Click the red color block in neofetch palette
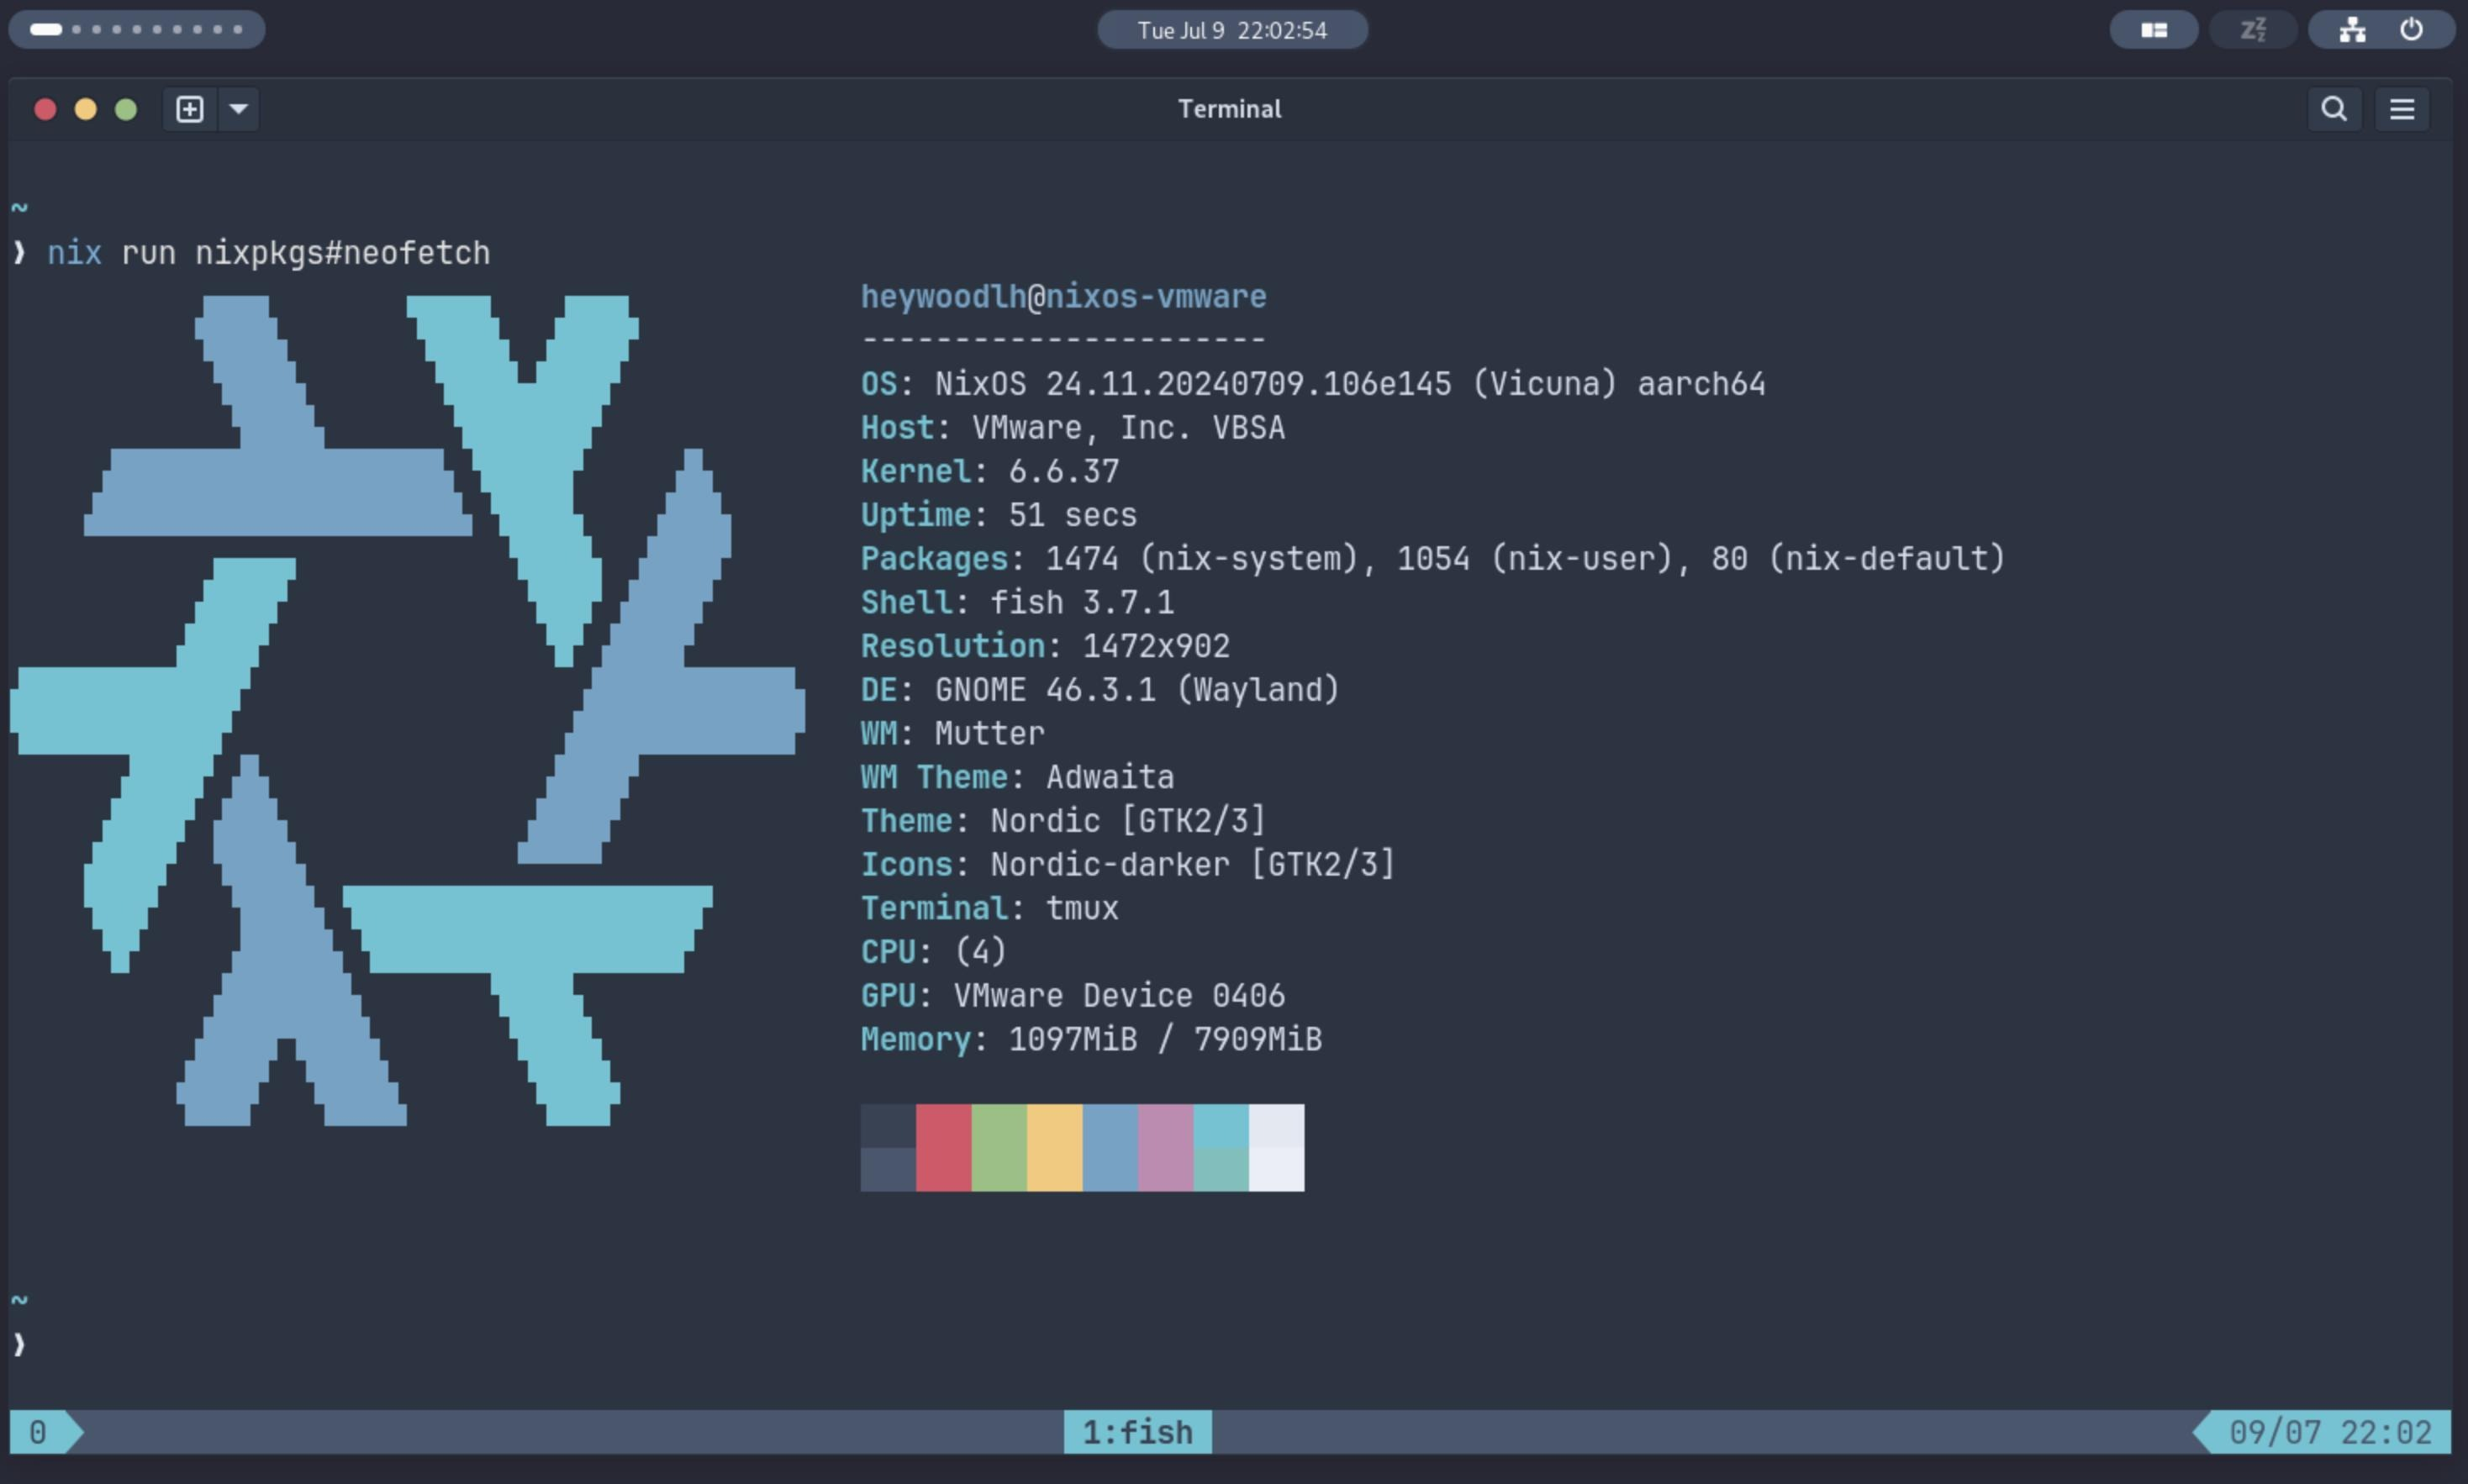Screen dimensions: 2468x1484 coord(943,1147)
